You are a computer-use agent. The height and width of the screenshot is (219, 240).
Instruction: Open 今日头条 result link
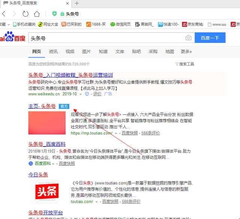(38, 175)
